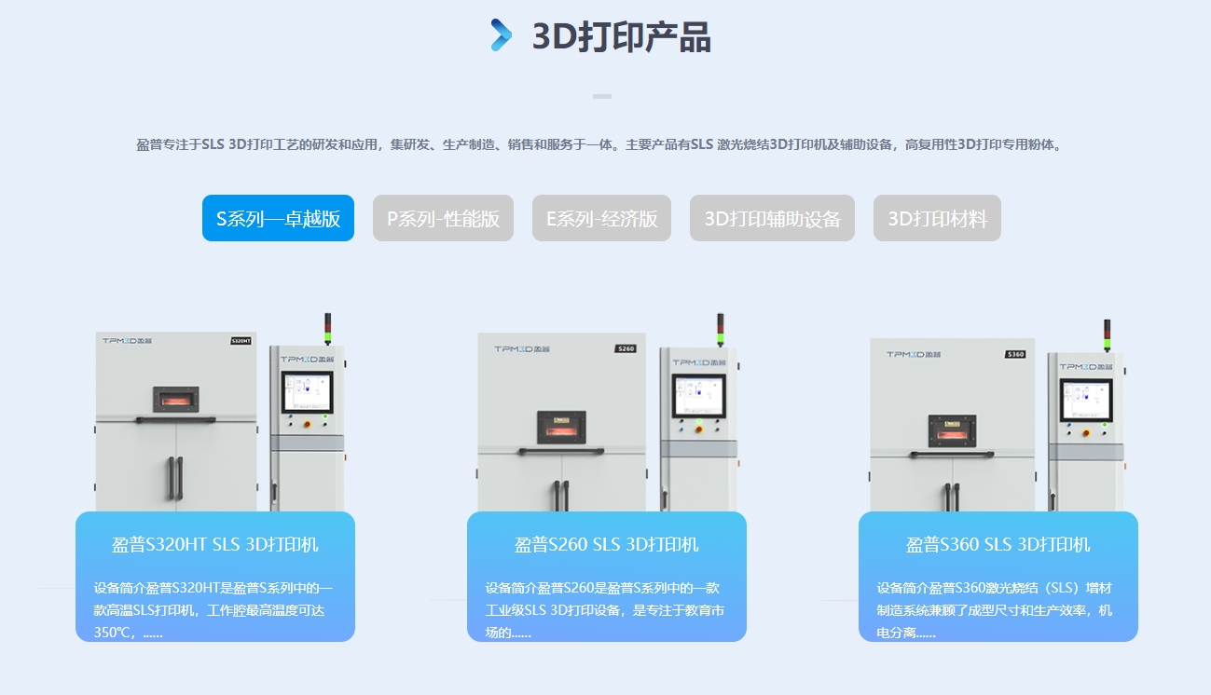Switch to the "P系列-性能版" tab
Viewport: 1211px width, 695px height.
point(443,218)
